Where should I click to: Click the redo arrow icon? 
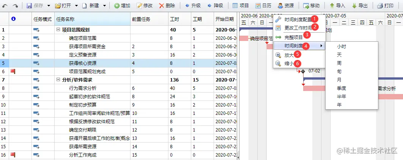[16, 5]
